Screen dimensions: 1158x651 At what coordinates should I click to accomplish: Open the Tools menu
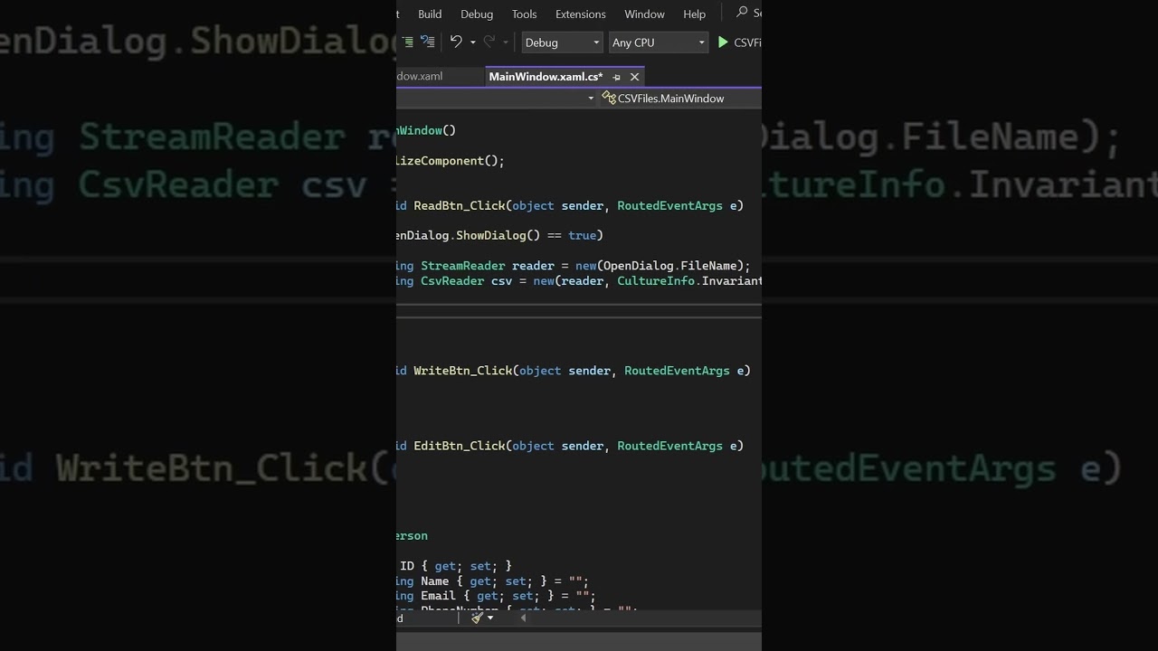(524, 14)
